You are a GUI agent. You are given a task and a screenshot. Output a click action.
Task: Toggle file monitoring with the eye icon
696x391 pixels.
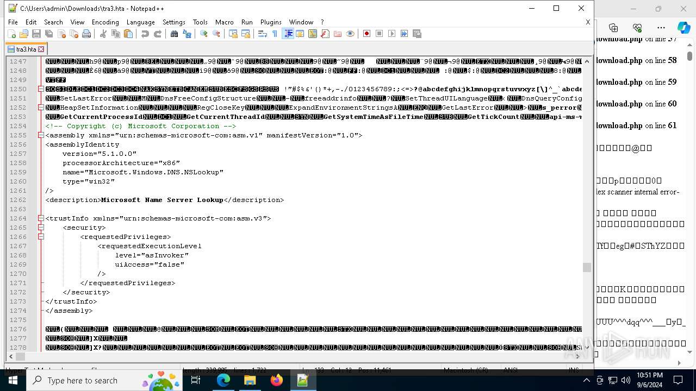coord(350,34)
